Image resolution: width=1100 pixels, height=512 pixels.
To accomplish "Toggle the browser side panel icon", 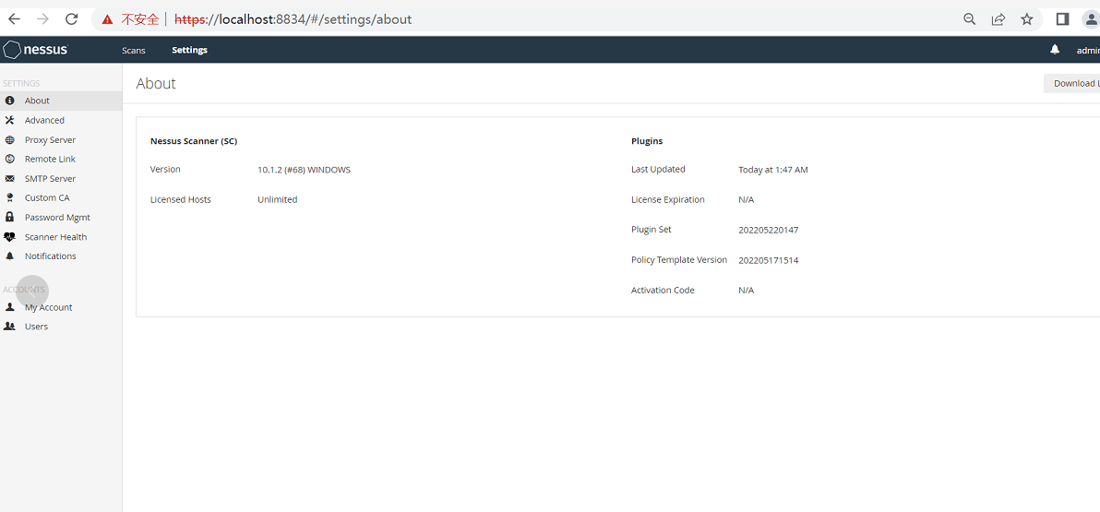I will (x=1062, y=19).
